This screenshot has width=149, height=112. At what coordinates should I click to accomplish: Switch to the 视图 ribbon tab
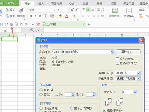point(113,4)
